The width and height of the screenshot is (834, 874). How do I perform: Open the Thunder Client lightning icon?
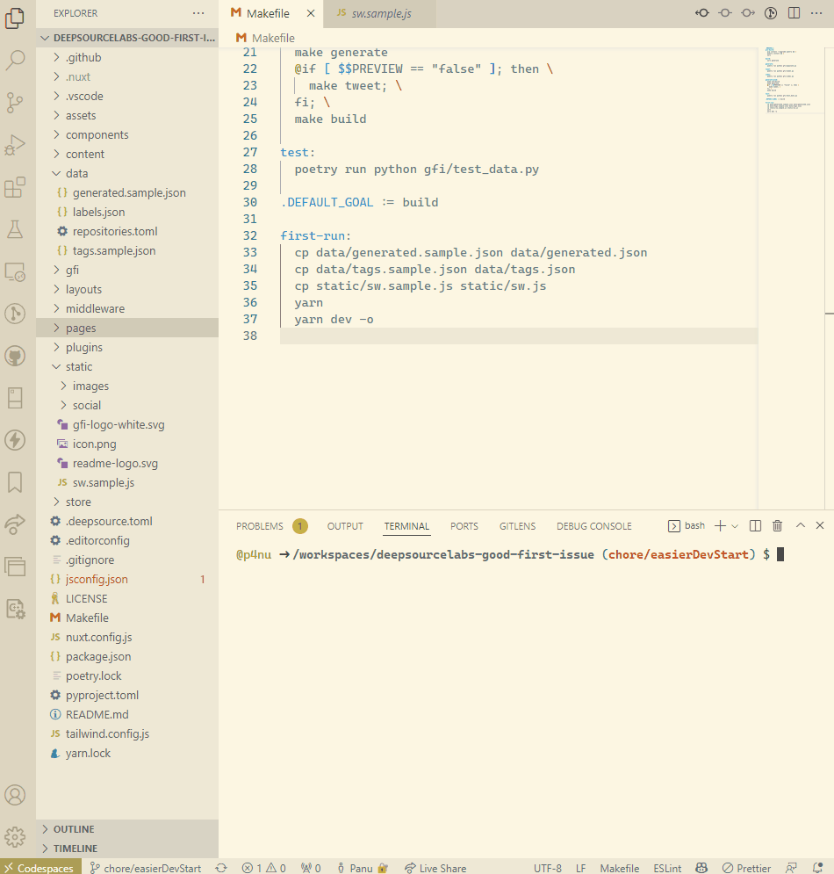(15, 440)
